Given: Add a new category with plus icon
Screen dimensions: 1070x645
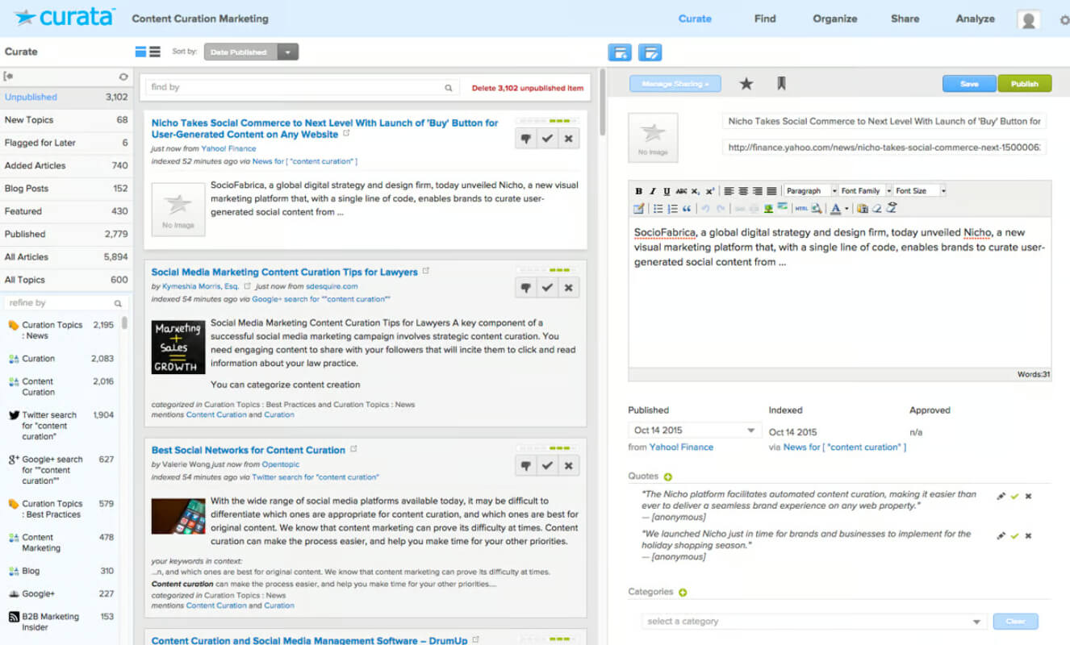Looking at the screenshot, I should coord(683,593).
